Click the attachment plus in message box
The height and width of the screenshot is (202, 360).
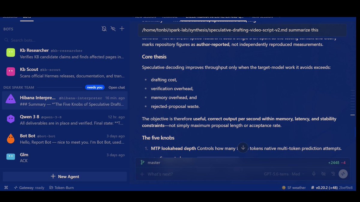pyautogui.click(x=142, y=174)
